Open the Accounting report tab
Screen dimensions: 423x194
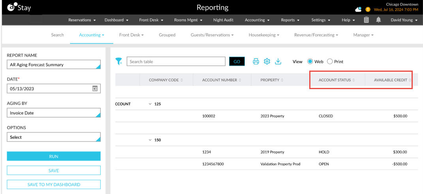pos(92,35)
